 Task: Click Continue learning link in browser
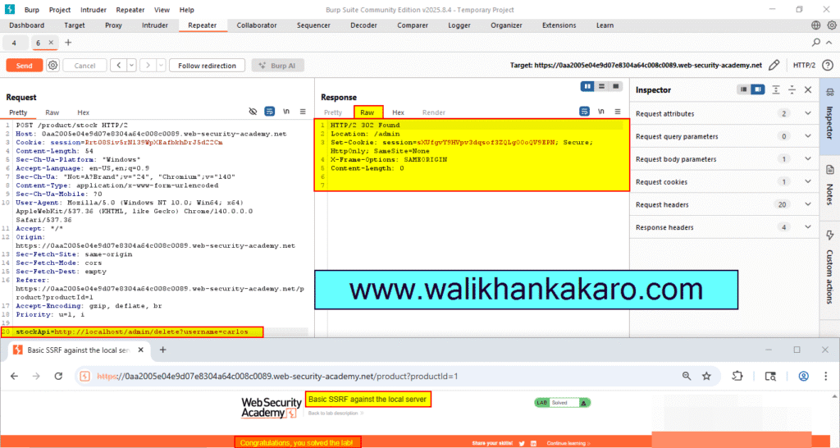(568, 443)
